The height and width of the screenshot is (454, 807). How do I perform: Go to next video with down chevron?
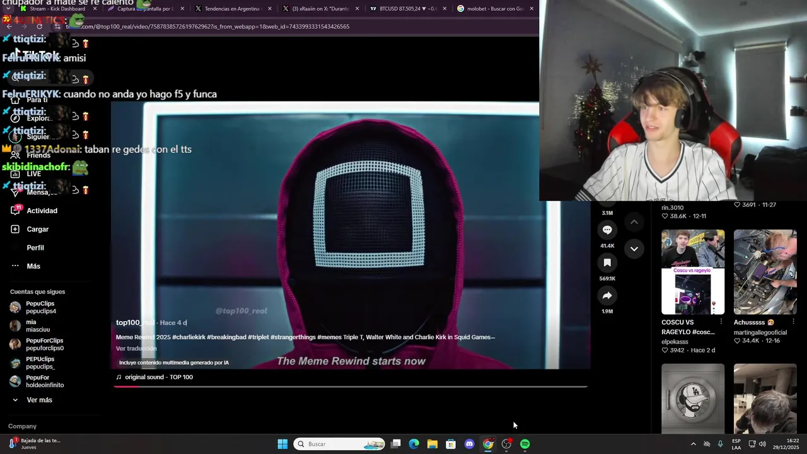pos(634,248)
